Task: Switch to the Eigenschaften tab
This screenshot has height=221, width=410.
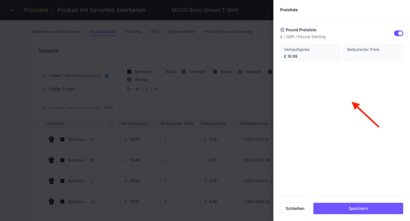Action: point(181,32)
